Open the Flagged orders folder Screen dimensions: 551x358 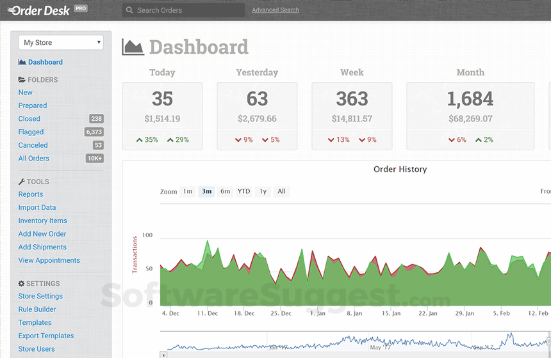[x=31, y=132]
